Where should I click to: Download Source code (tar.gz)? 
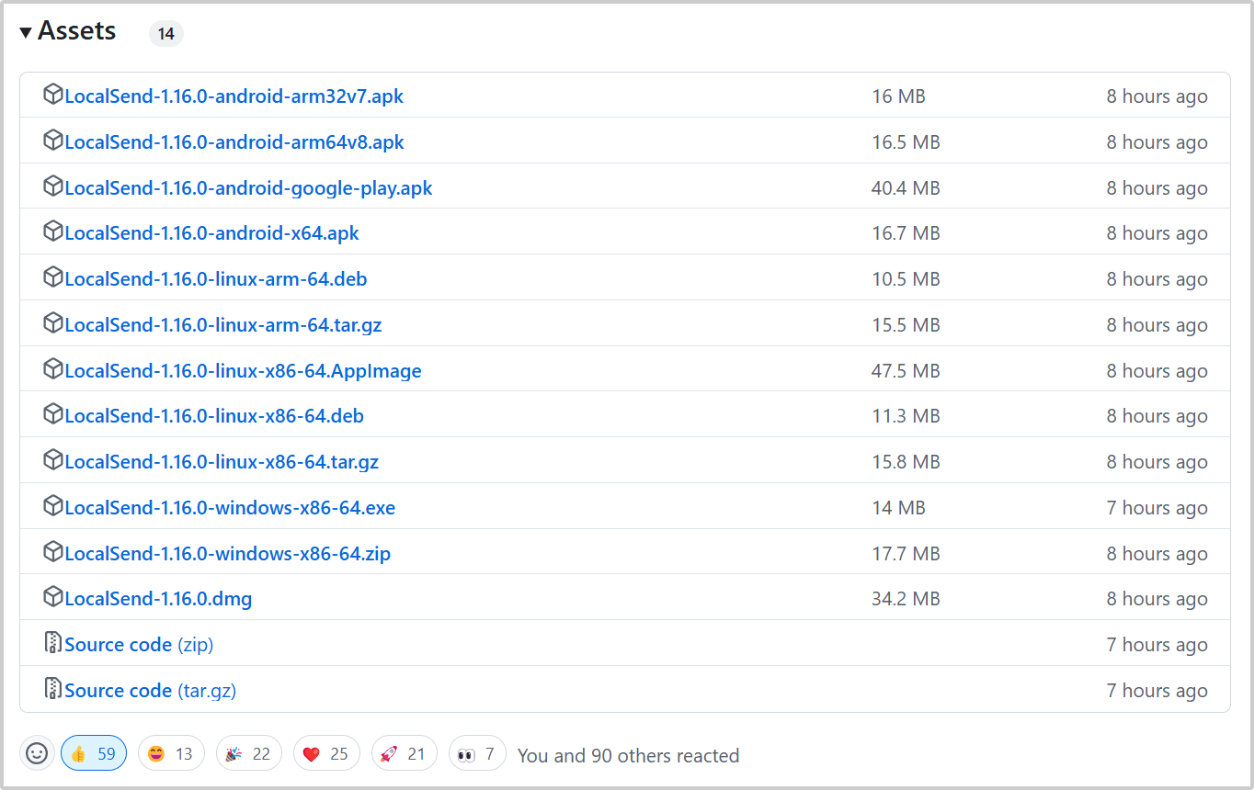[150, 691]
